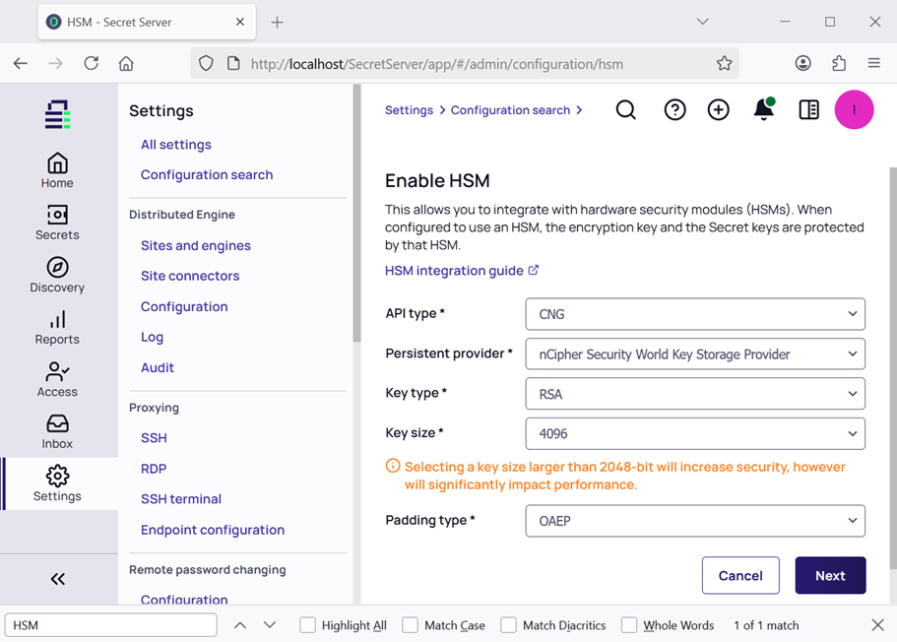
Task: Click the settings menu scrollbar
Action: (x=357, y=213)
